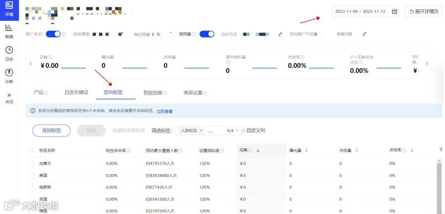Switch to the 自选关键词 tab

tap(76, 92)
